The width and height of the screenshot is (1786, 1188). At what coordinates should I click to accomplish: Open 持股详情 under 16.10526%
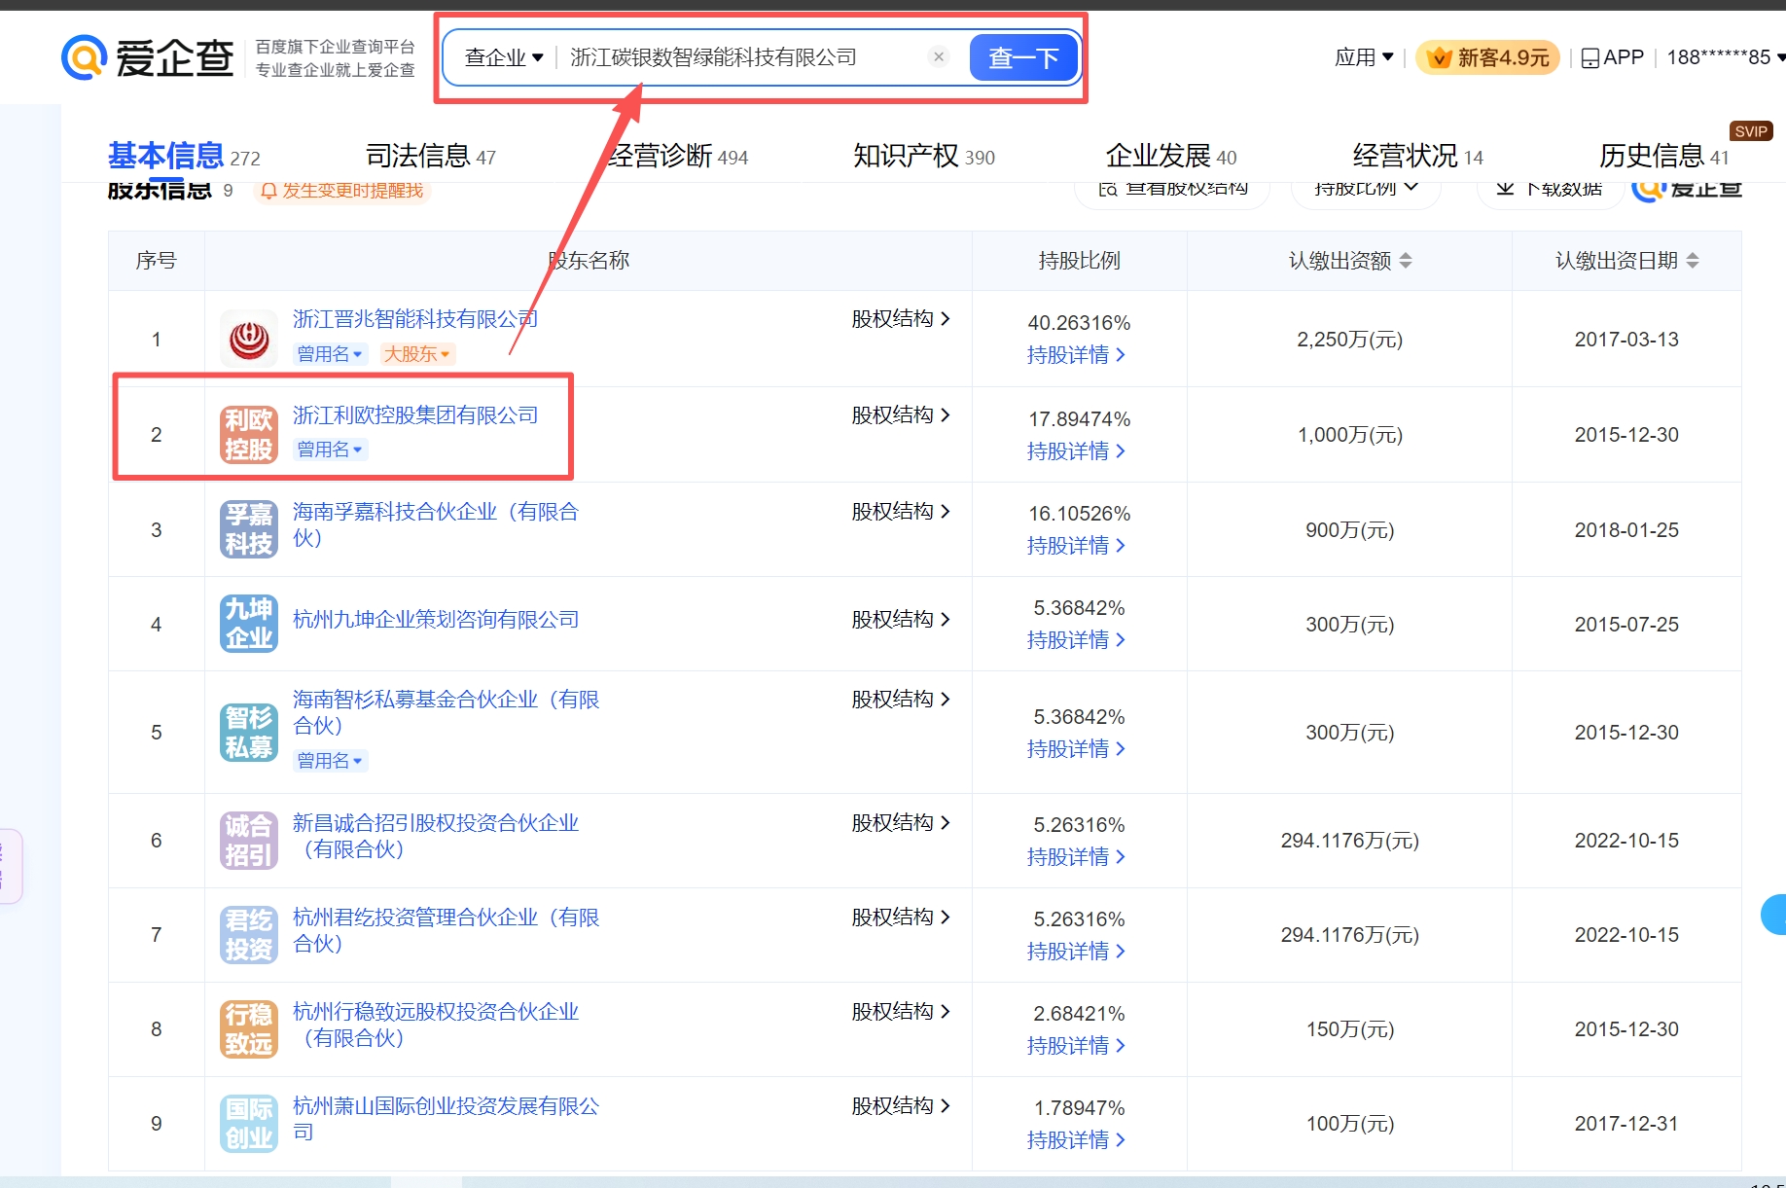point(1076,546)
